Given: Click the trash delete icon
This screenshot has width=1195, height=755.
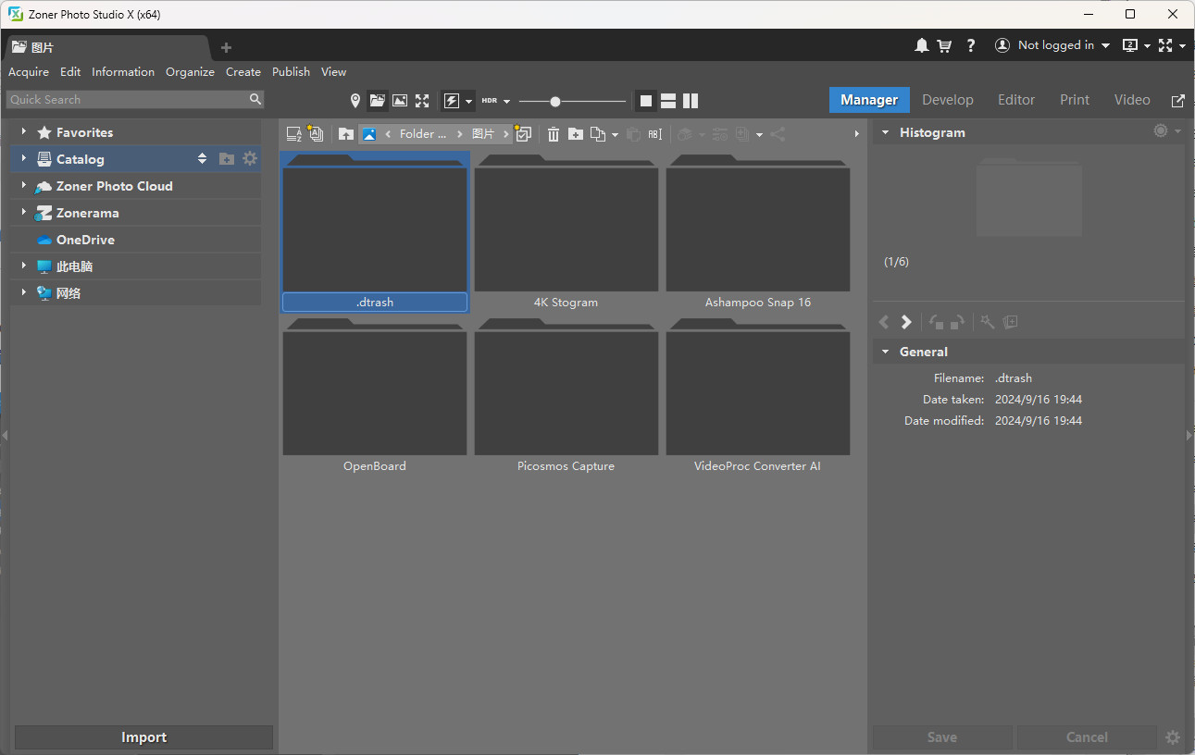Looking at the screenshot, I should [554, 134].
